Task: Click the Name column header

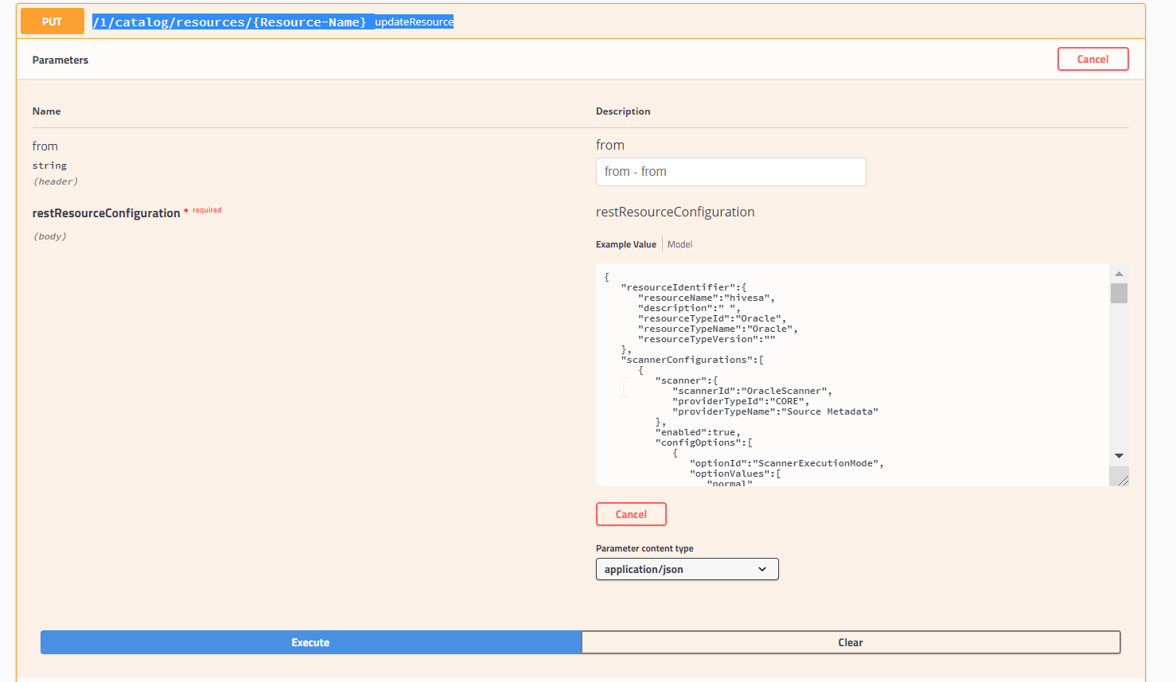Action: [46, 111]
